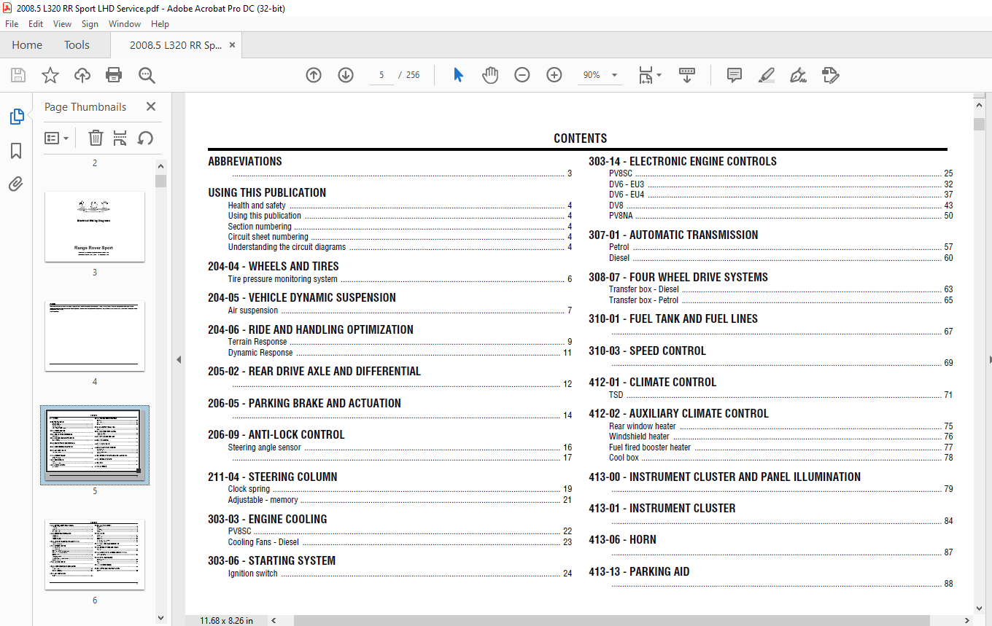
Task: Select the page 4 thumbnail
Action: point(95,336)
